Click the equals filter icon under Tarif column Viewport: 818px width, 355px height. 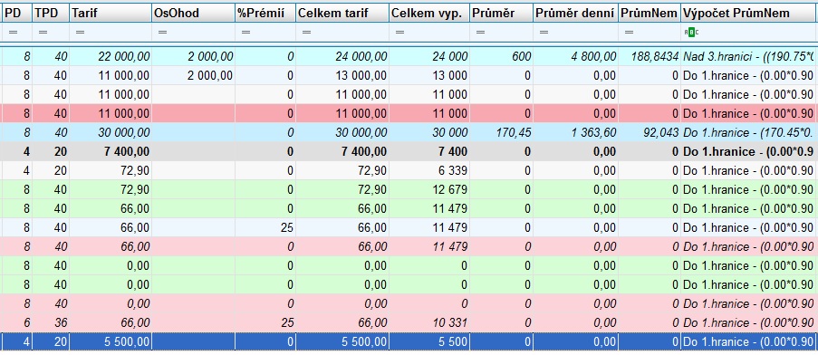point(80,33)
